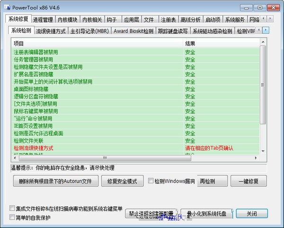The width and height of the screenshot is (284, 228).
Task: Click vertical scrollbar down arrow
Action: click(x=263, y=151)
